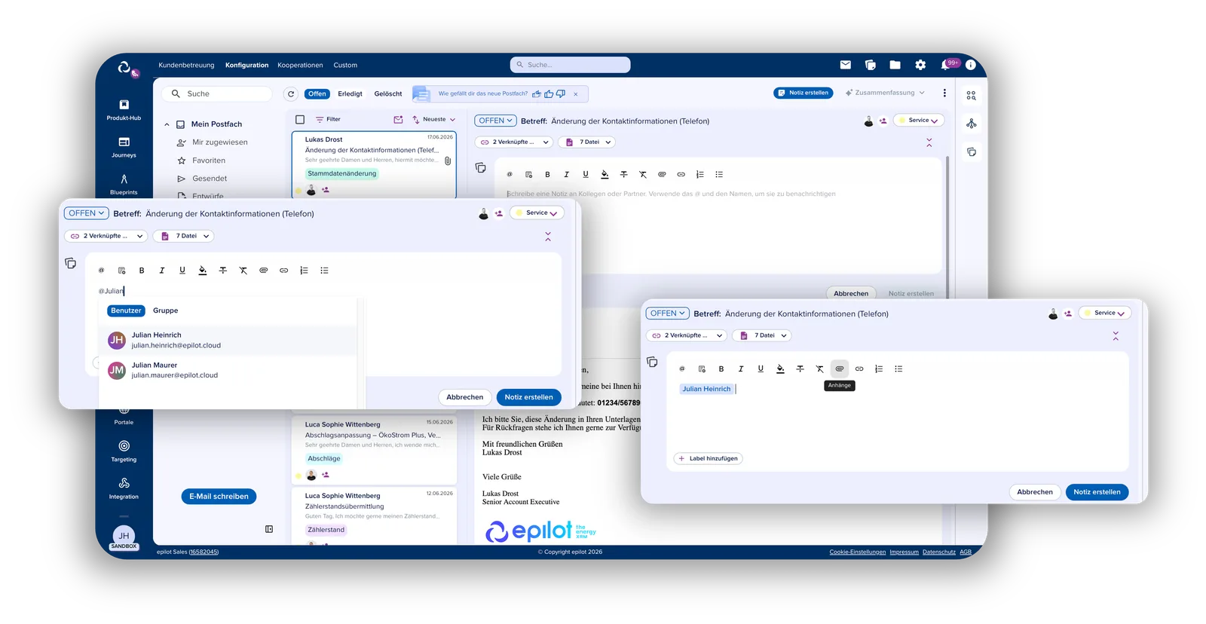Toggle underline in the @Julian popup toolbar
The image size is (1206, 624).
coord(182,270)
